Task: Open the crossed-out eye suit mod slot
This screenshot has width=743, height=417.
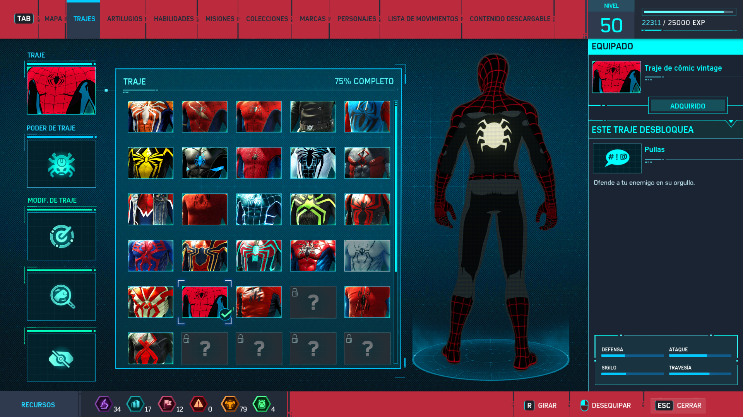Action: coord(62,358)
